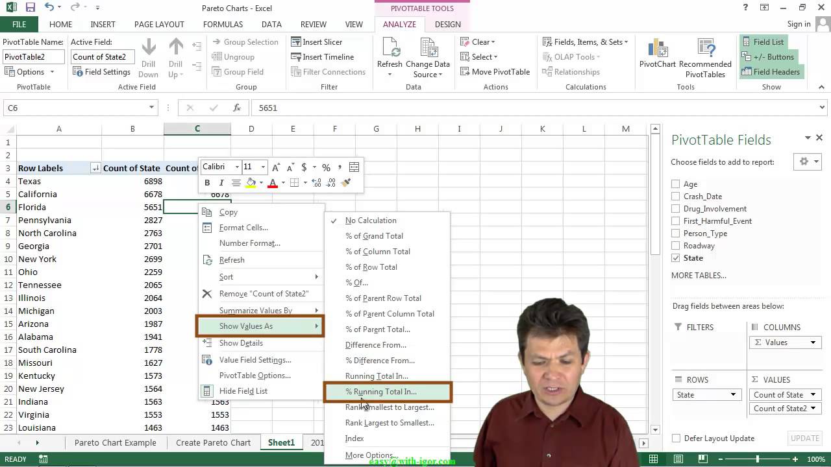Viewport: 831px width, 467px height.
Task: Apply accounting dollar format in mini toolbar
Action: 304,167
